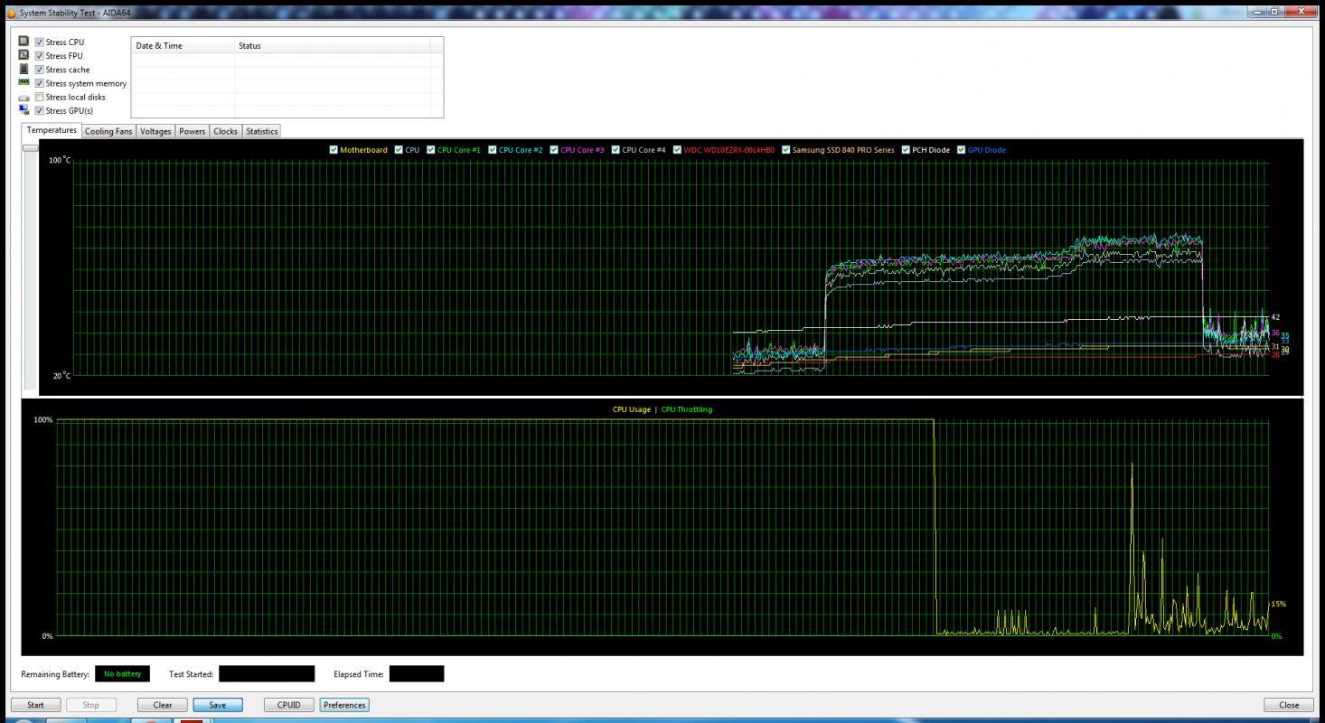1325x723 pixels.
Task: Click the Status column header
Action: [332, 45]
